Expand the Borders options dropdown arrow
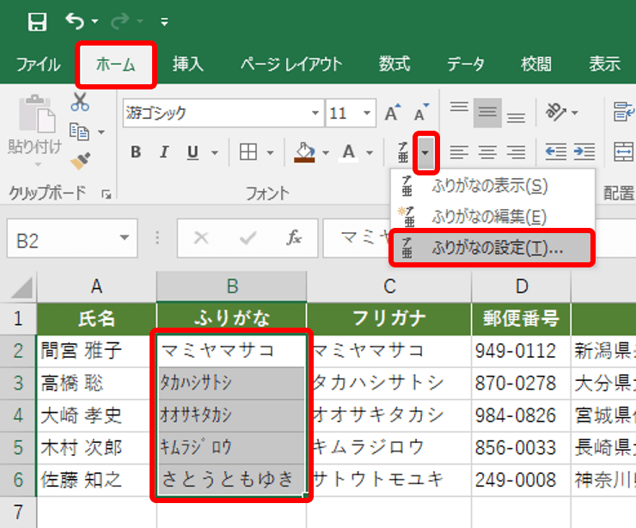This screenshot has width=636, height=528. point(270,152)
